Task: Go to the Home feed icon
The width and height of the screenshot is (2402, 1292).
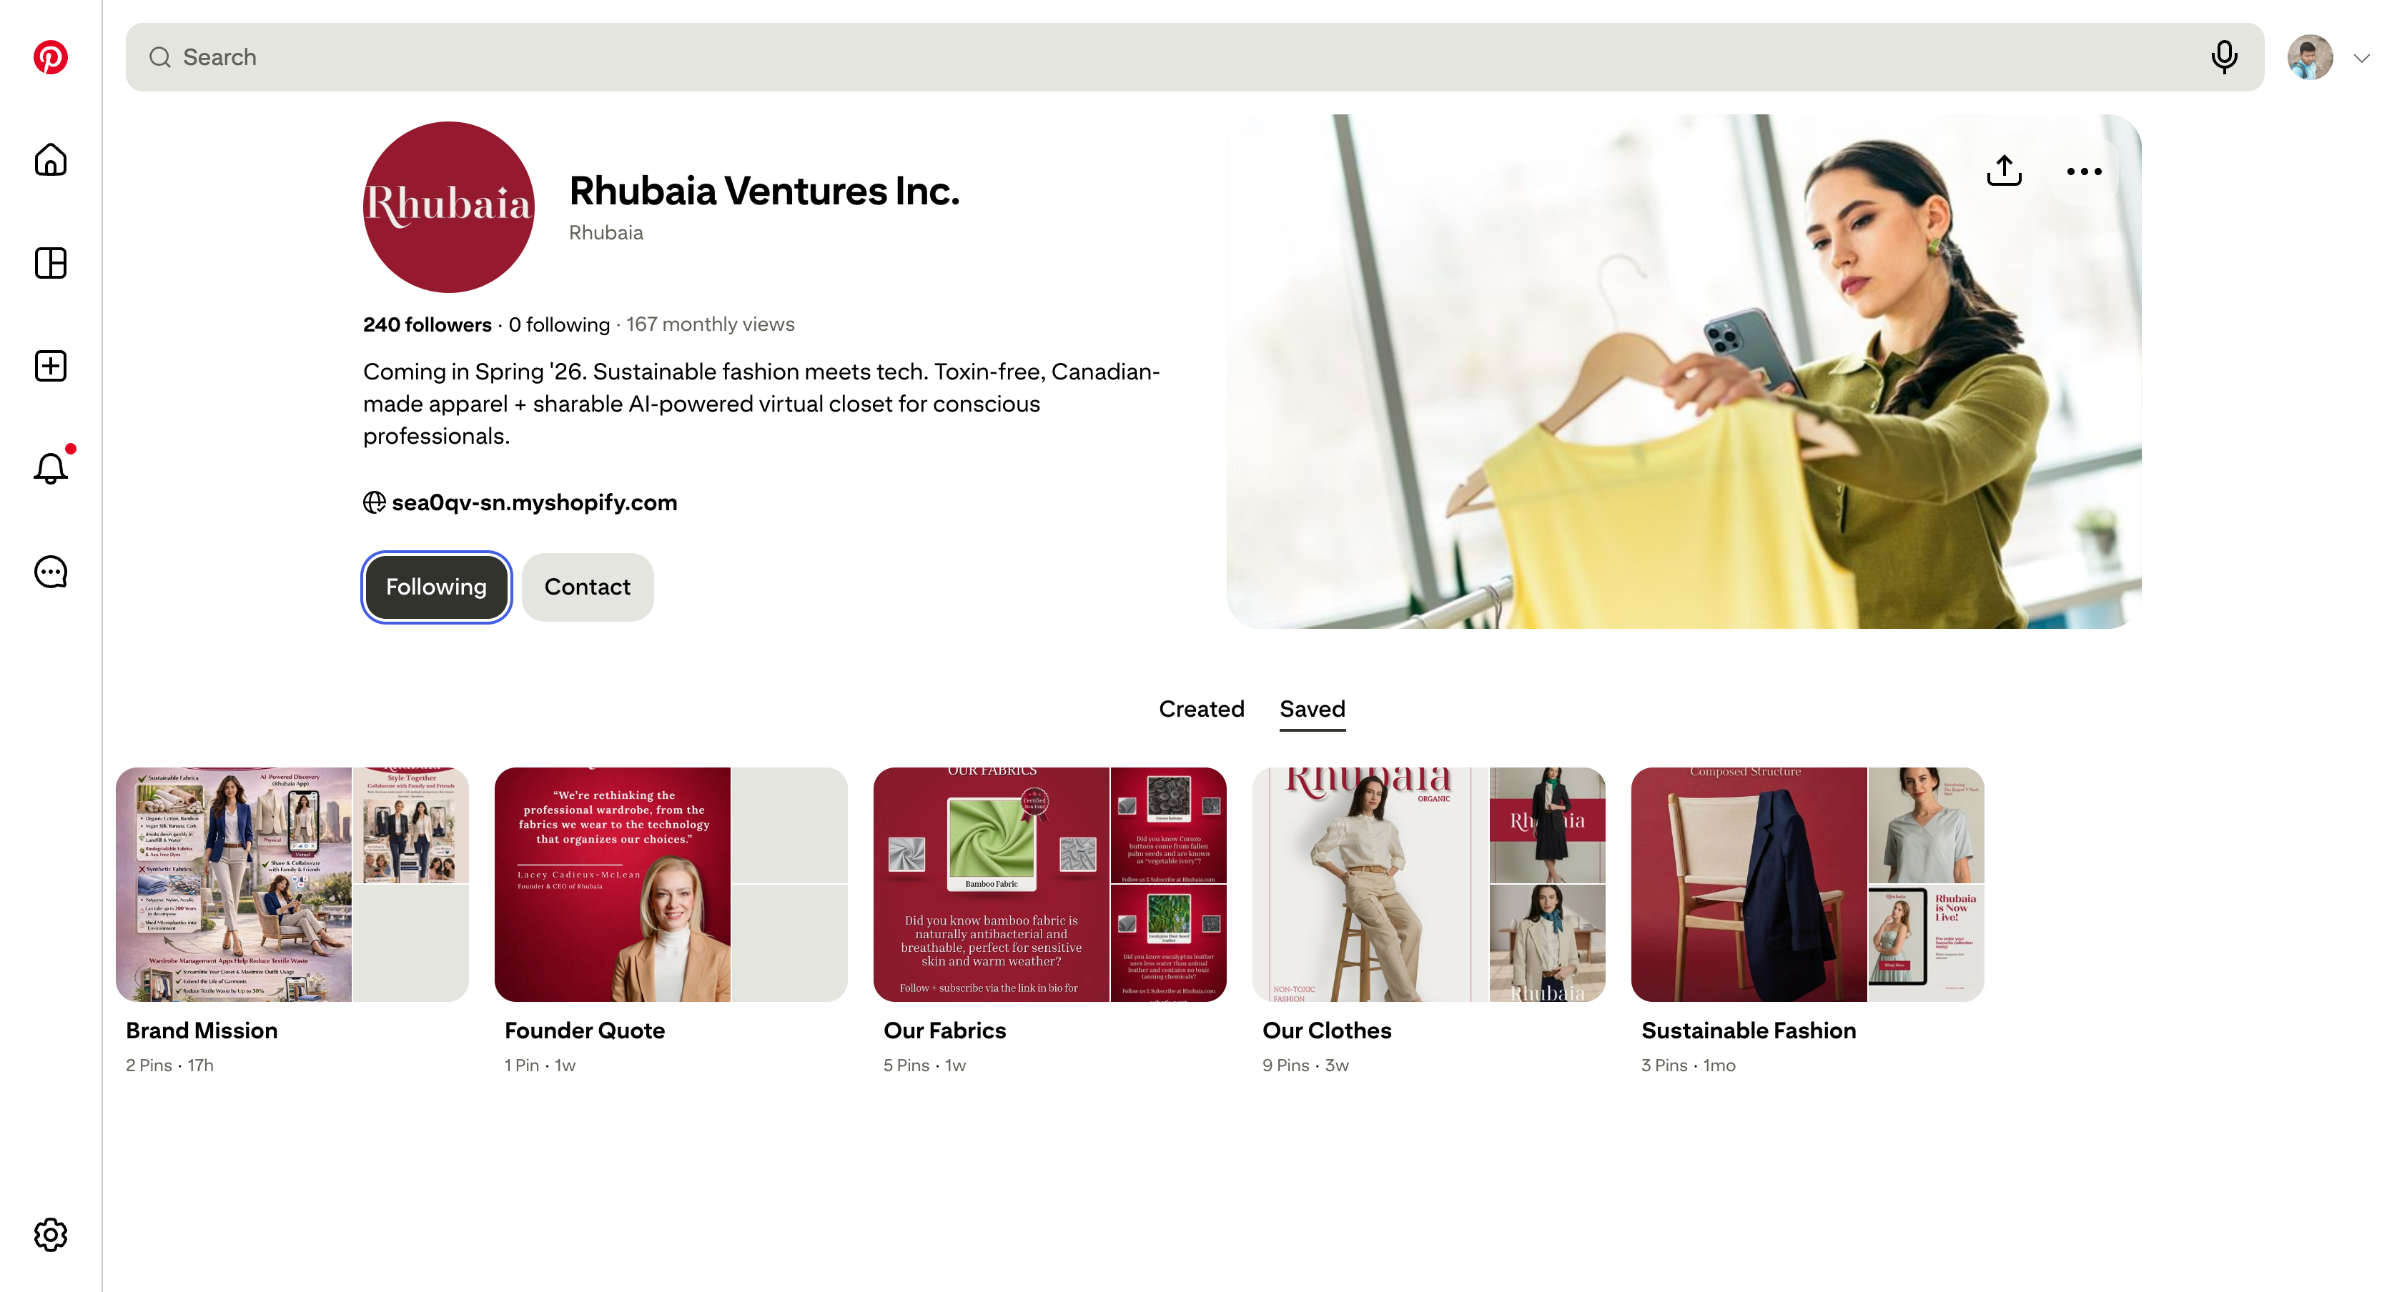Action: pyautogui.click(x=50, y=159)
